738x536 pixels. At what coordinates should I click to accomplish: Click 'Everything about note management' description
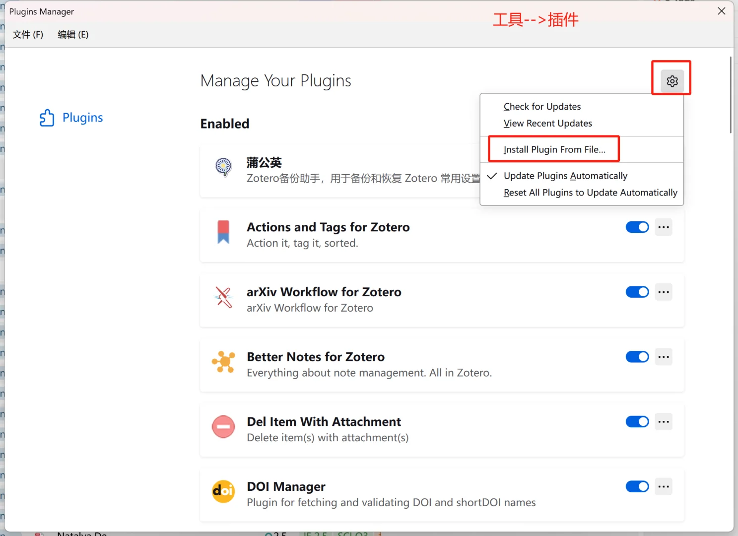369,373
